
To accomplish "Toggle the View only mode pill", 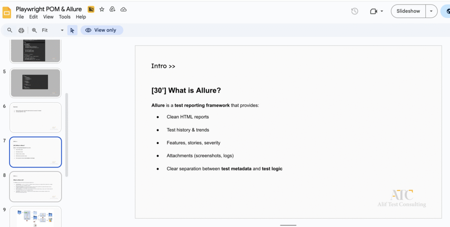I will 101,30.
